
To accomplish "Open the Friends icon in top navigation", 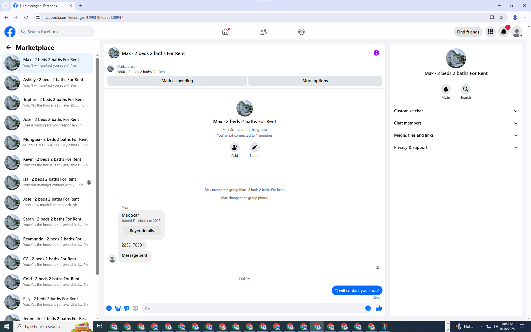I will 264,32.
